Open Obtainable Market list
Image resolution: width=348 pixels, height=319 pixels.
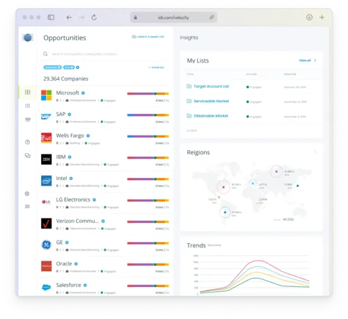(x=211, y=115)
